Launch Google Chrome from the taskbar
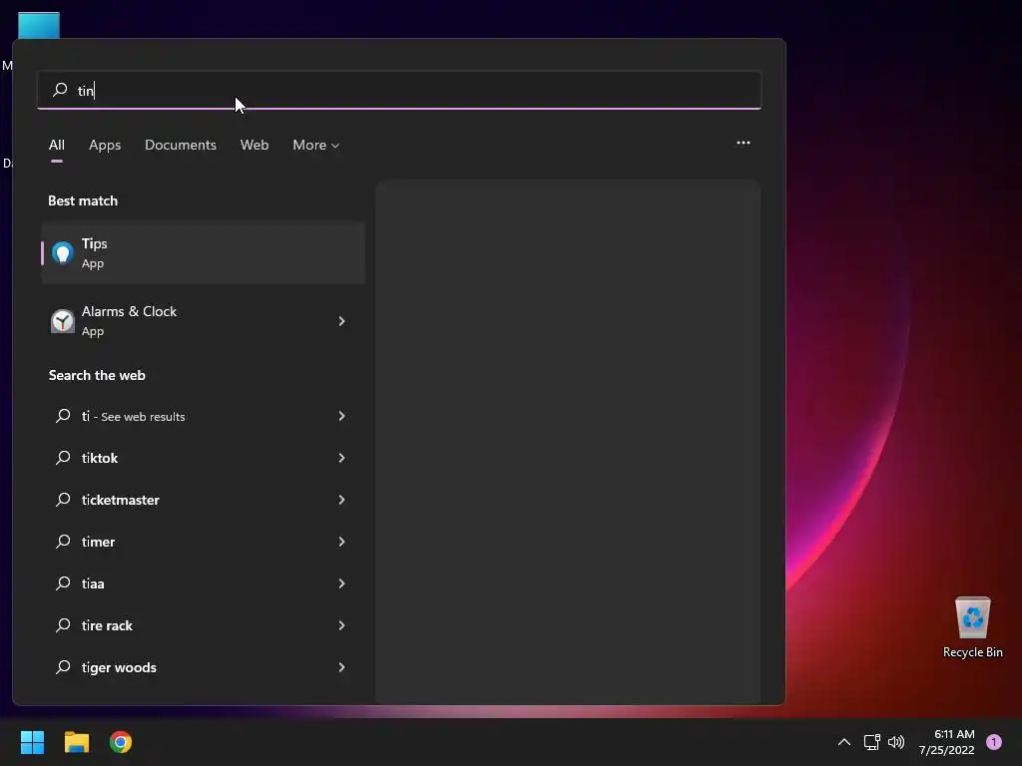This screenshot has height=766, width=1022. point(121,742)
